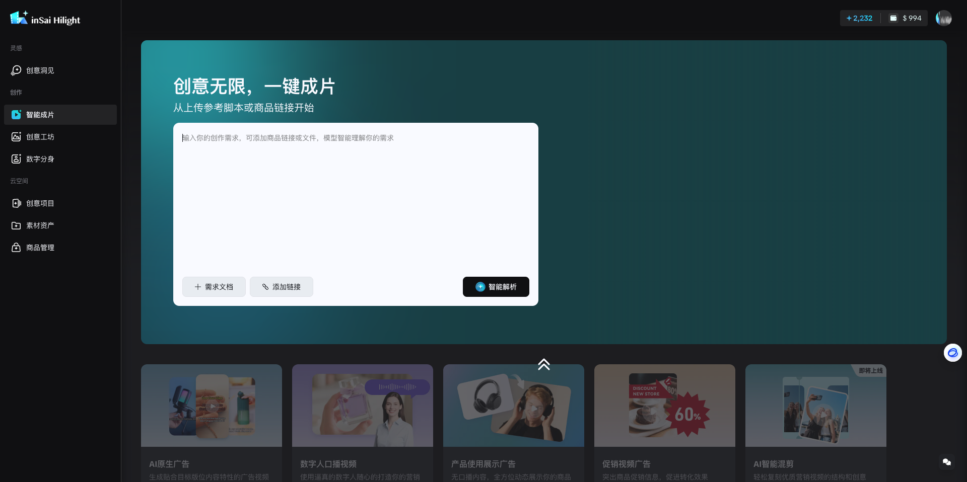This screenshot has width=967, height=482.
Task: Open 创意洞见 from the sidebar
Action: [60, 70]
